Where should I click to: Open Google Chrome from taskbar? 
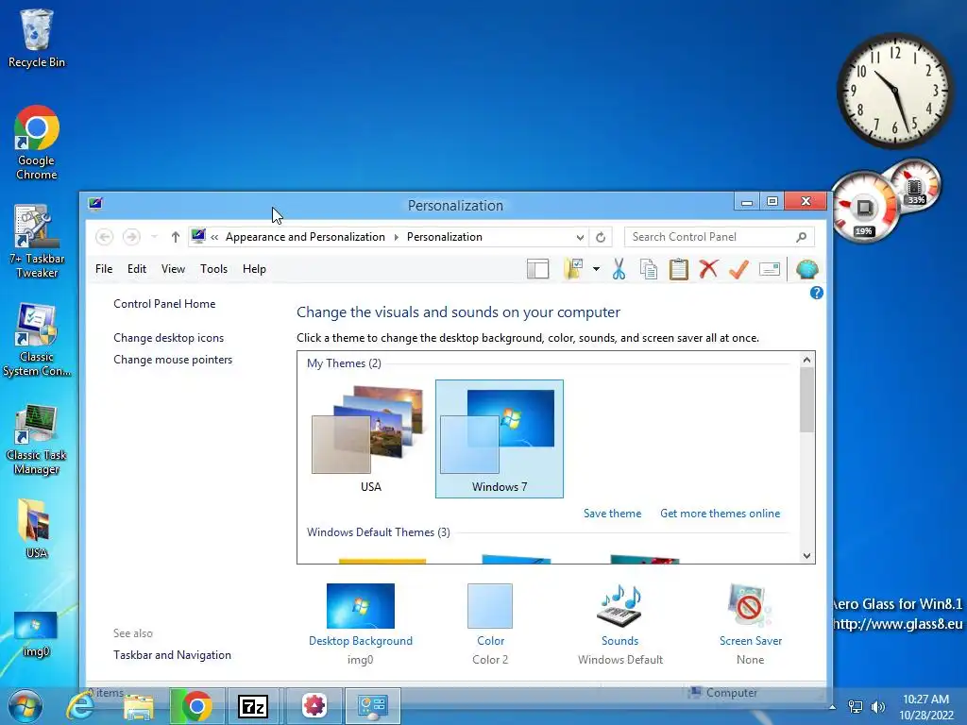click(196, 706)
